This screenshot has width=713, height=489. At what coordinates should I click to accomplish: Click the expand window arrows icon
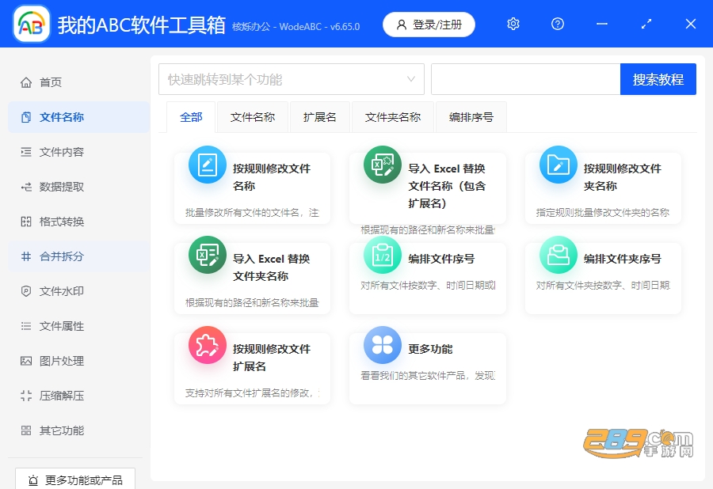click(x=646, y=24)
